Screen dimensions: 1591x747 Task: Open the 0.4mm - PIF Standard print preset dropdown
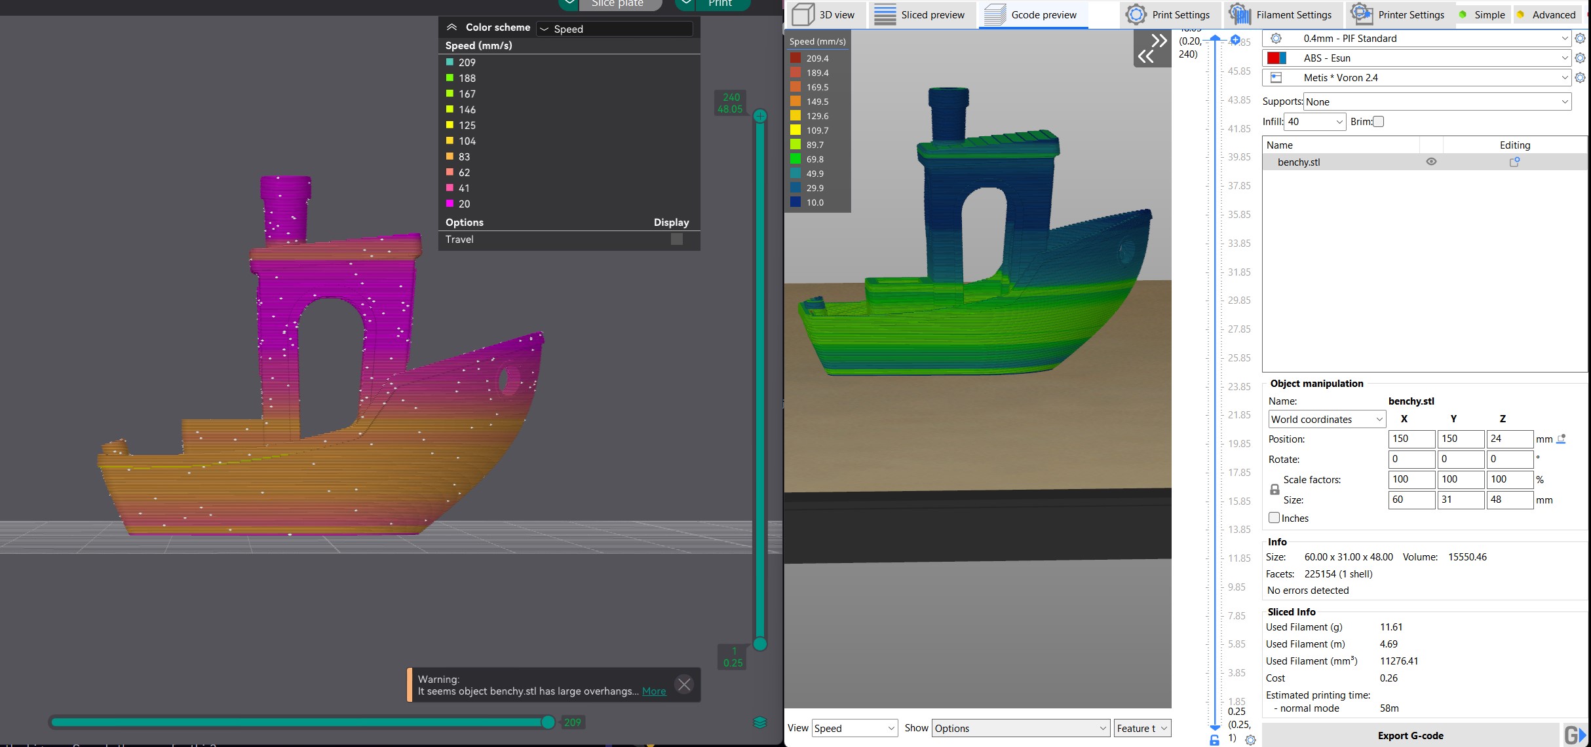point(1417,39)
